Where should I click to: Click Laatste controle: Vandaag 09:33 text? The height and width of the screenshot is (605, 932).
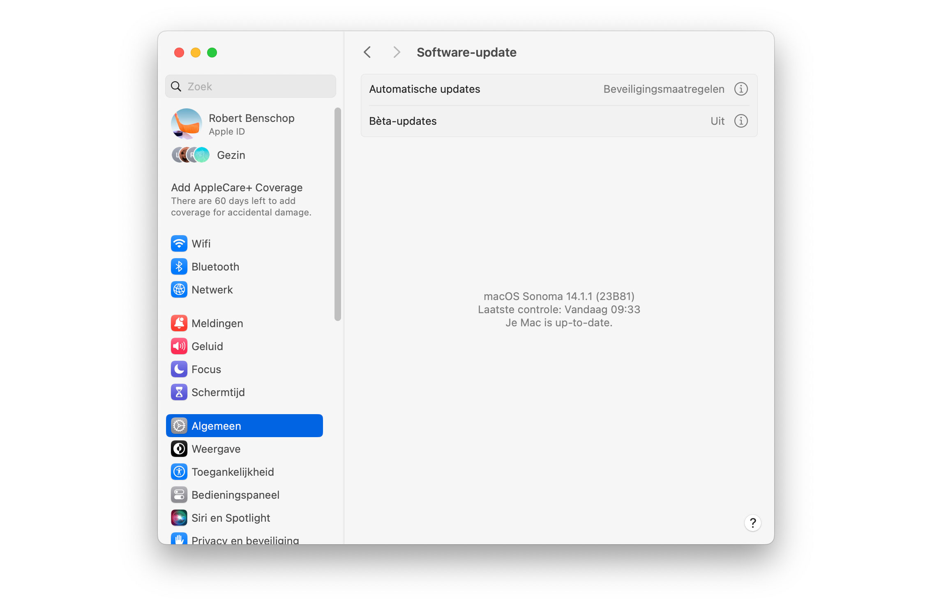point(559,309)
